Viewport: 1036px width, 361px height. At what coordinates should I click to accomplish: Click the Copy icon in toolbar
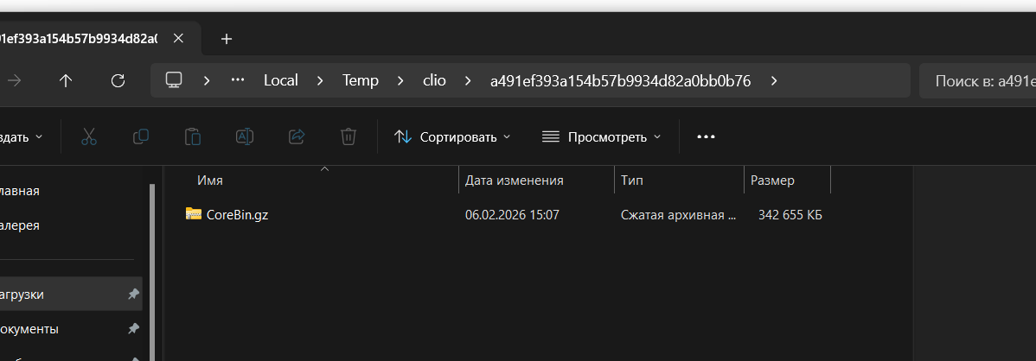pyautogui.click(x=140, y=136)
